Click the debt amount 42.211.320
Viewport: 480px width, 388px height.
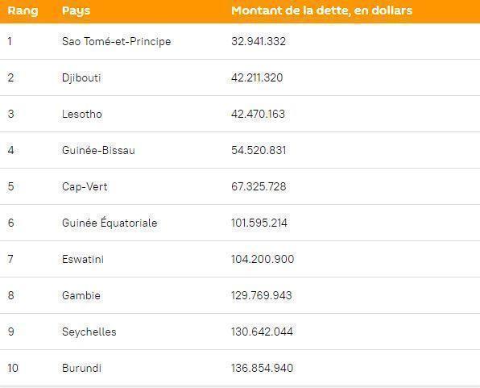coord(257,77)
